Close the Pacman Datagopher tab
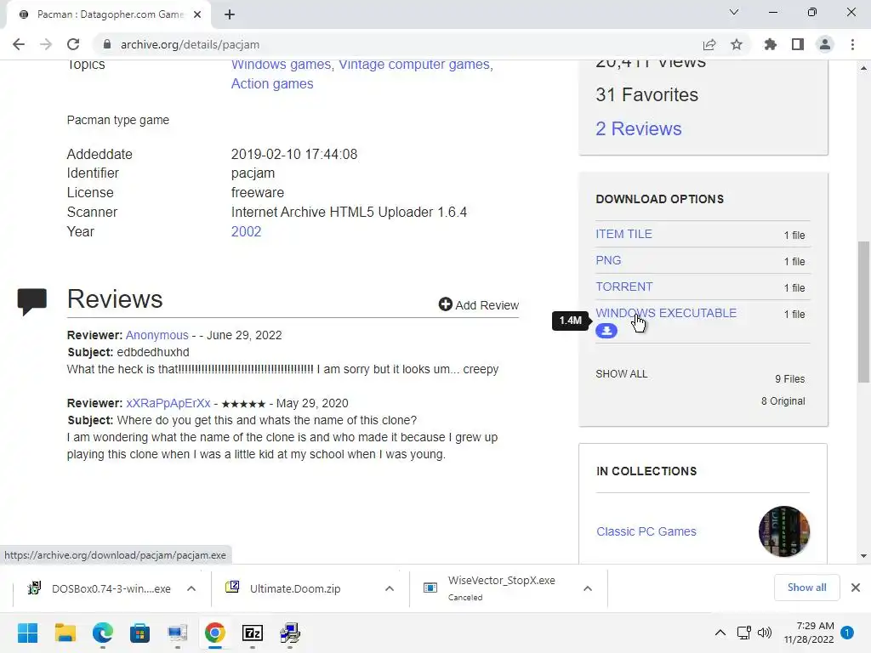The image size is (871, 653). [x=197, y=14]
